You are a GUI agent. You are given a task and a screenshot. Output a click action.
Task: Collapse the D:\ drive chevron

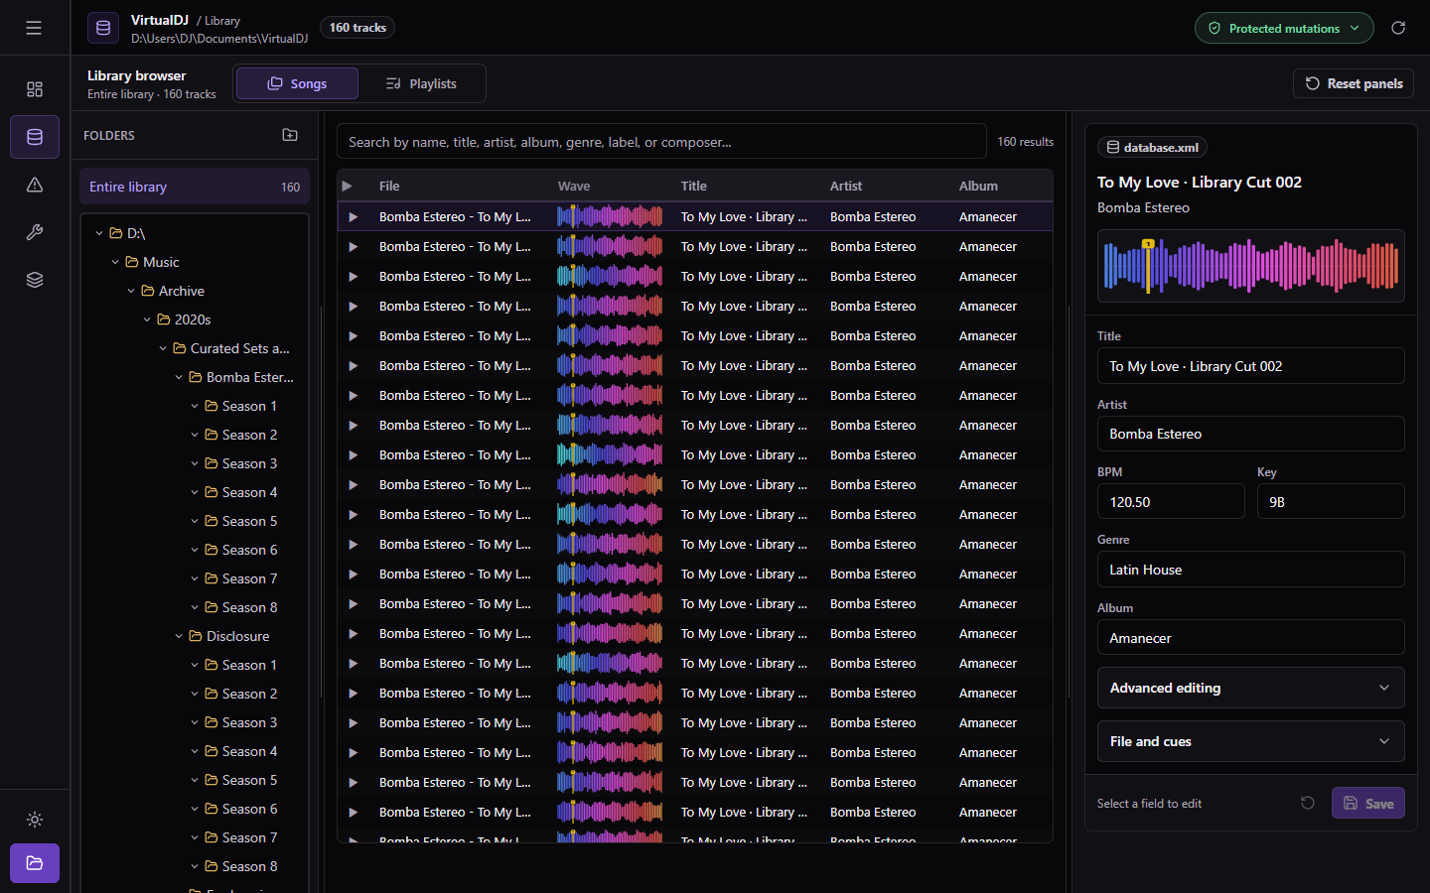point(99,233)
